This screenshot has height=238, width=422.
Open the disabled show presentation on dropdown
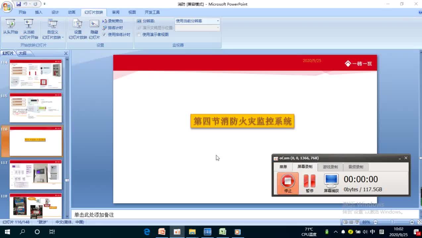click(218, 28)
